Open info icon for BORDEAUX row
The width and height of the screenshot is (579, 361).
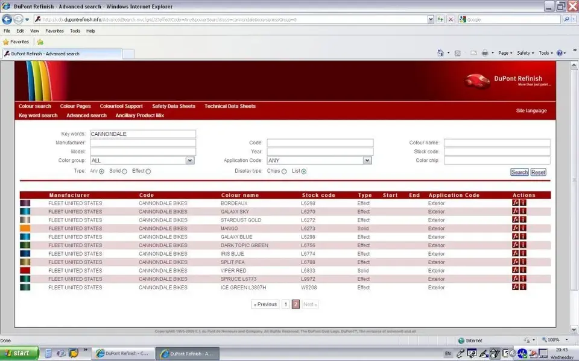tap(523, 203)
